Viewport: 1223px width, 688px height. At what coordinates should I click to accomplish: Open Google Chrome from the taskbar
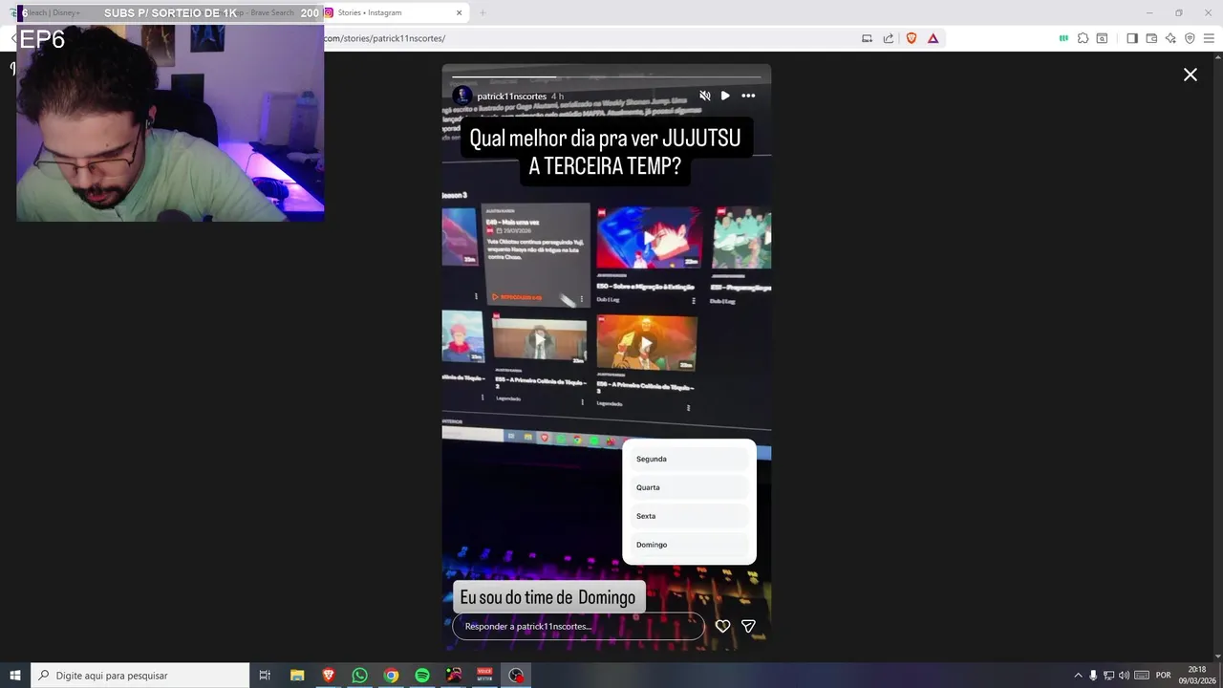coord(391,676)
